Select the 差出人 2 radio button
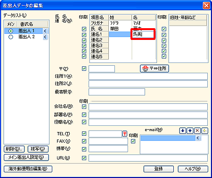 [x=11, y=37]
